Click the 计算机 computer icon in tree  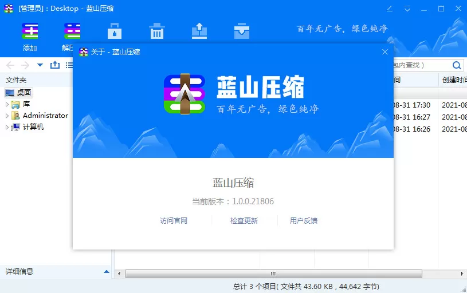(x=15, y=127)
